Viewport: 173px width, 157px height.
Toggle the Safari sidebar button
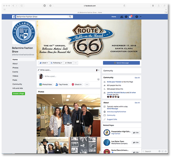point(22,6)
